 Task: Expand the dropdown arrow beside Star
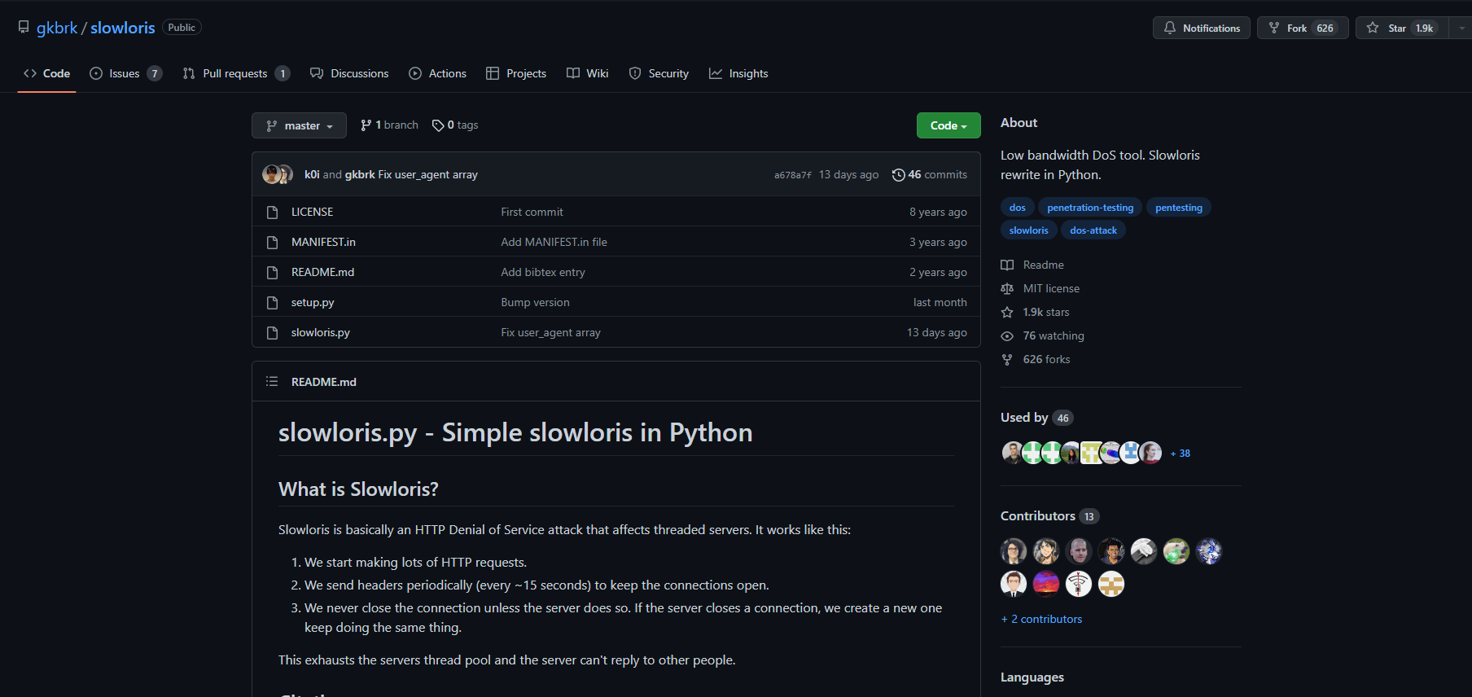pos(1461,28)
